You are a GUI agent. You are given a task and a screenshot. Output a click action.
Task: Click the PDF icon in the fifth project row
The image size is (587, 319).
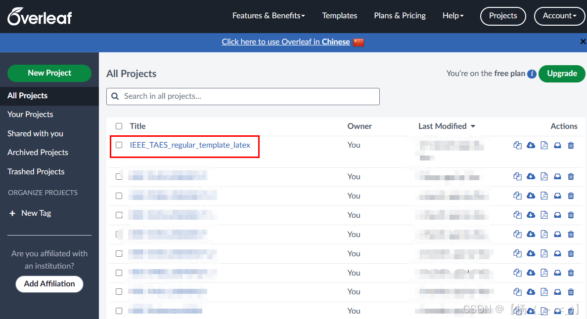pos(544,234)
